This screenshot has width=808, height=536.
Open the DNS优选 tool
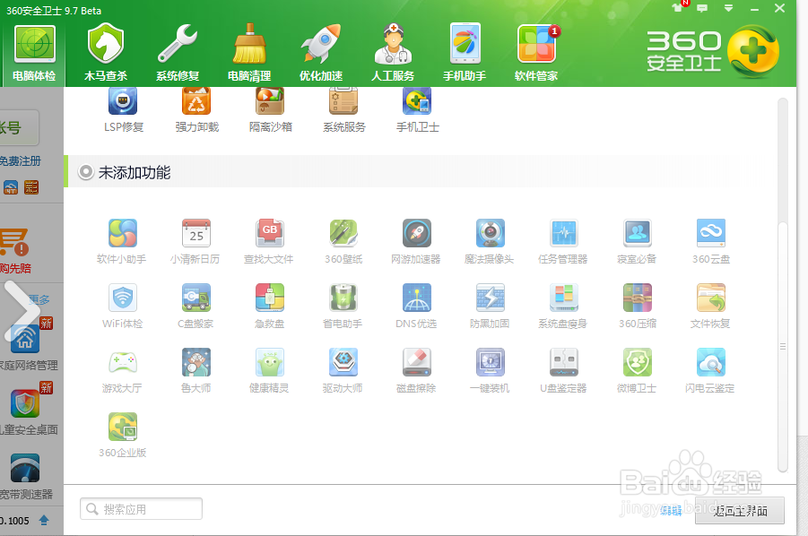[416, 298]
